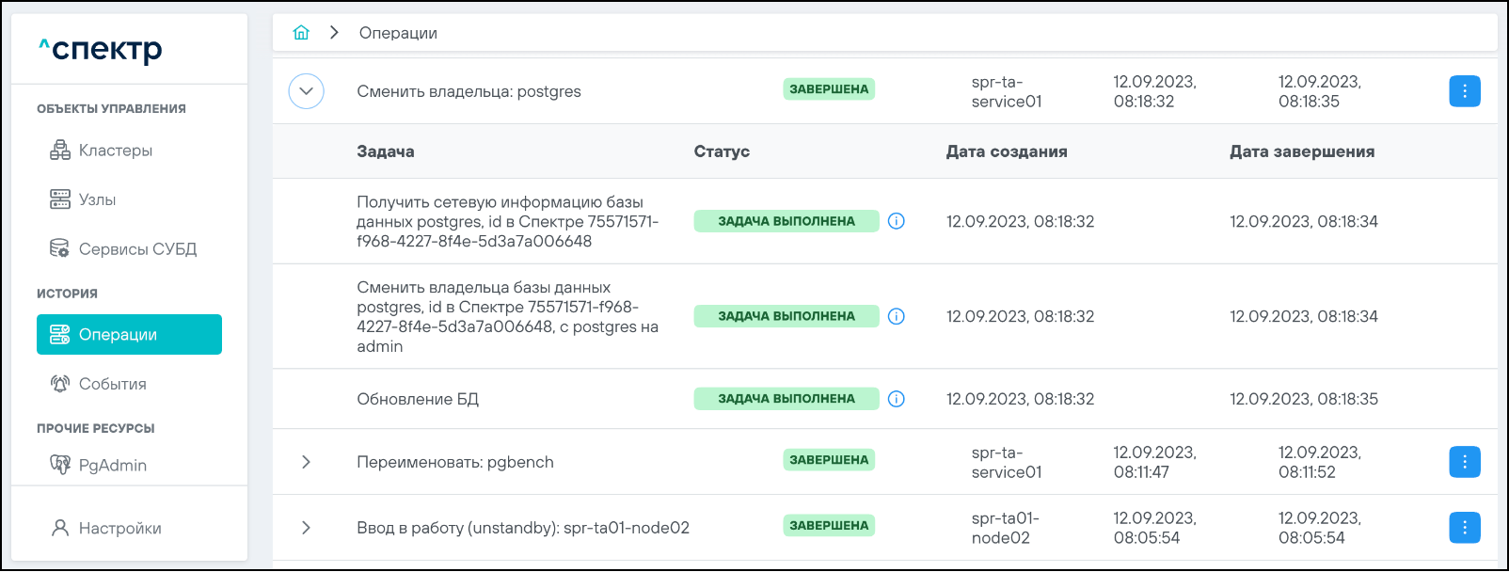Show info for 'Получить сетевую информацию' task
This screenshot has height=572, width=1509.
(897, 221)
